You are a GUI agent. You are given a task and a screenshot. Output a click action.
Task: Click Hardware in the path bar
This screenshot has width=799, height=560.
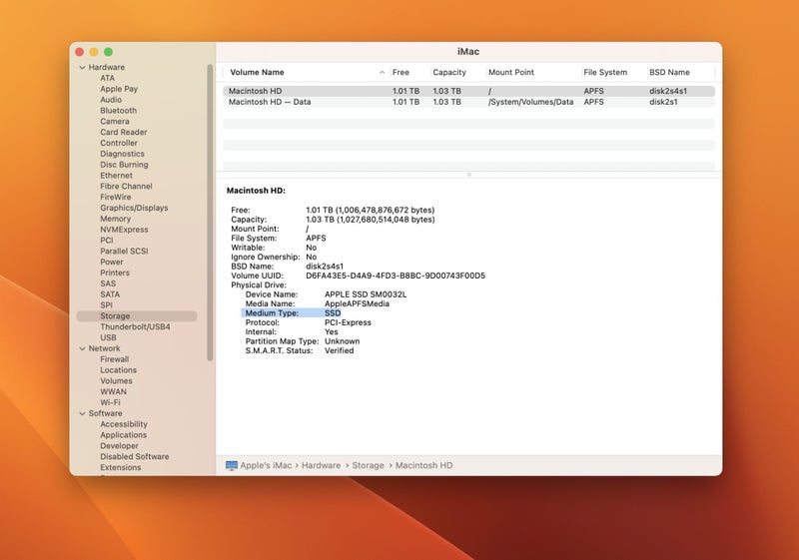point(321,465)
